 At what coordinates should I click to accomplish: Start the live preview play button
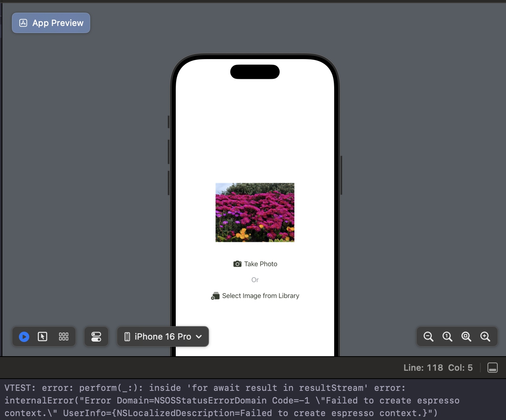(24, 336)
